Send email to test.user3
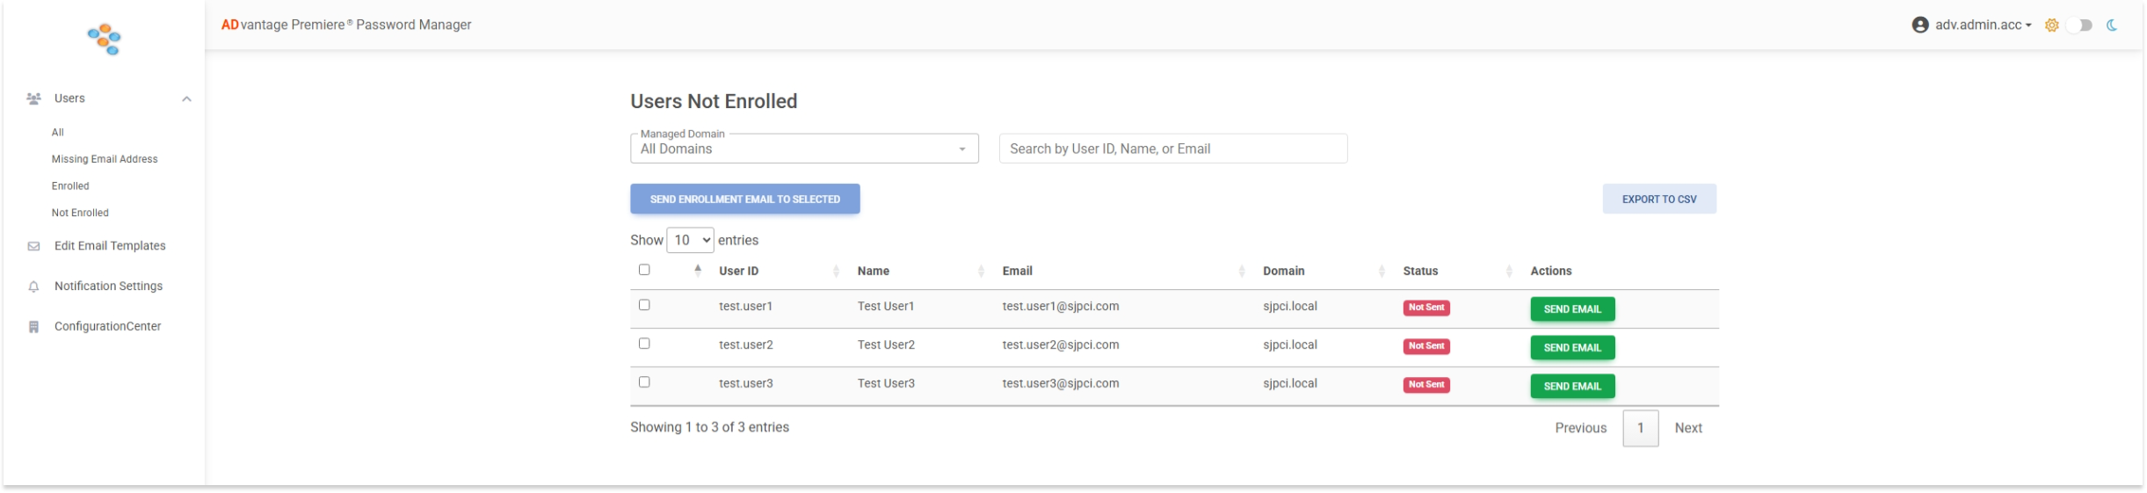Viewport: 2147px width, 493px height. 1571,387
